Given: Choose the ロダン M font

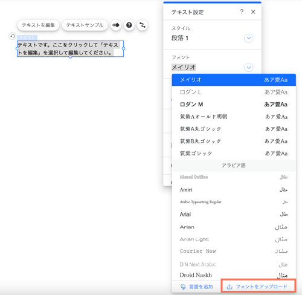Looking at the screenshot, I should coord(234,105).
